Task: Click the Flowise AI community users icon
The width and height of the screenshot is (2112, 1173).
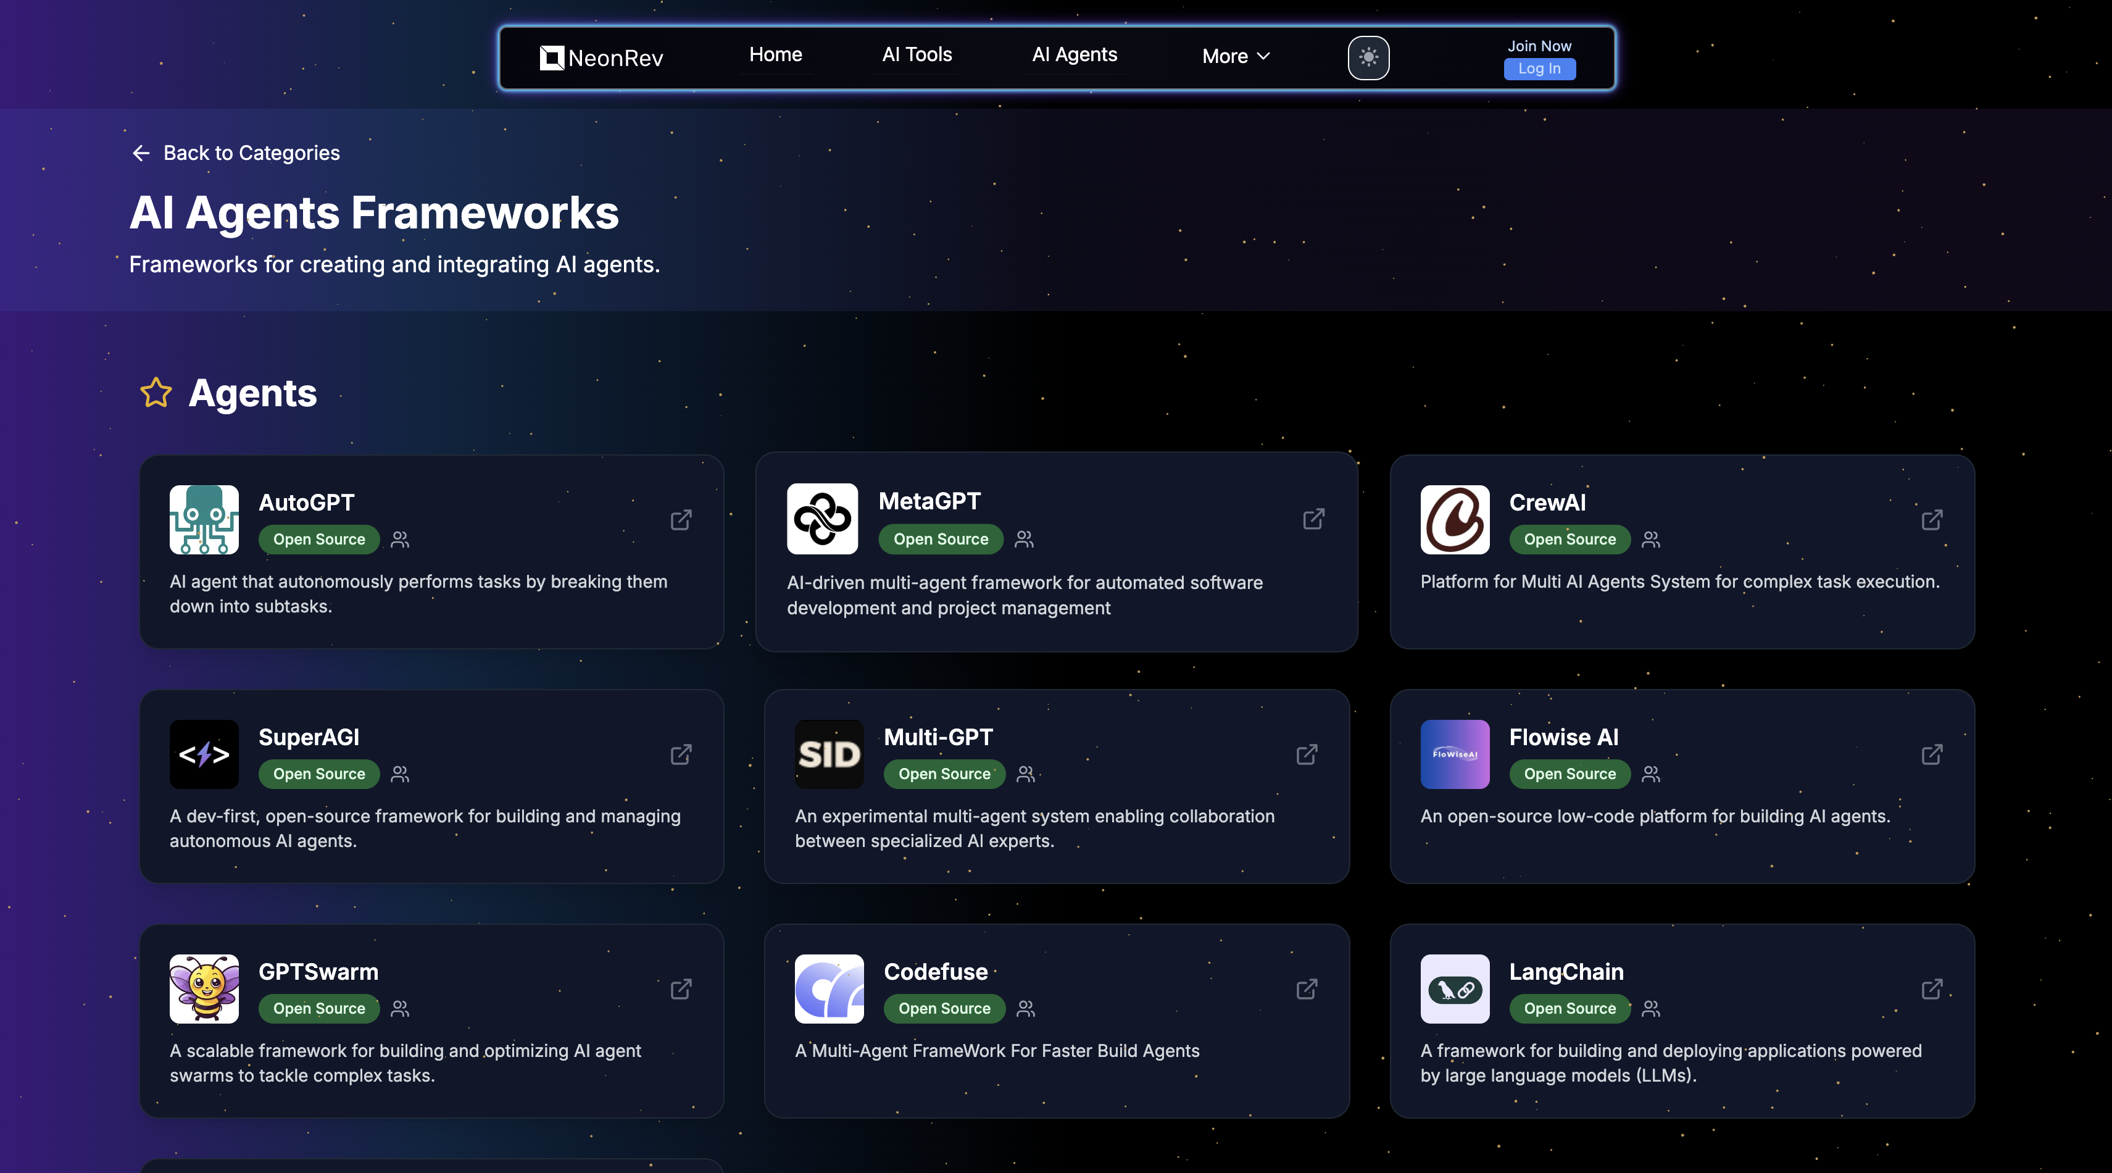Action: click(x=1651, y=774)
